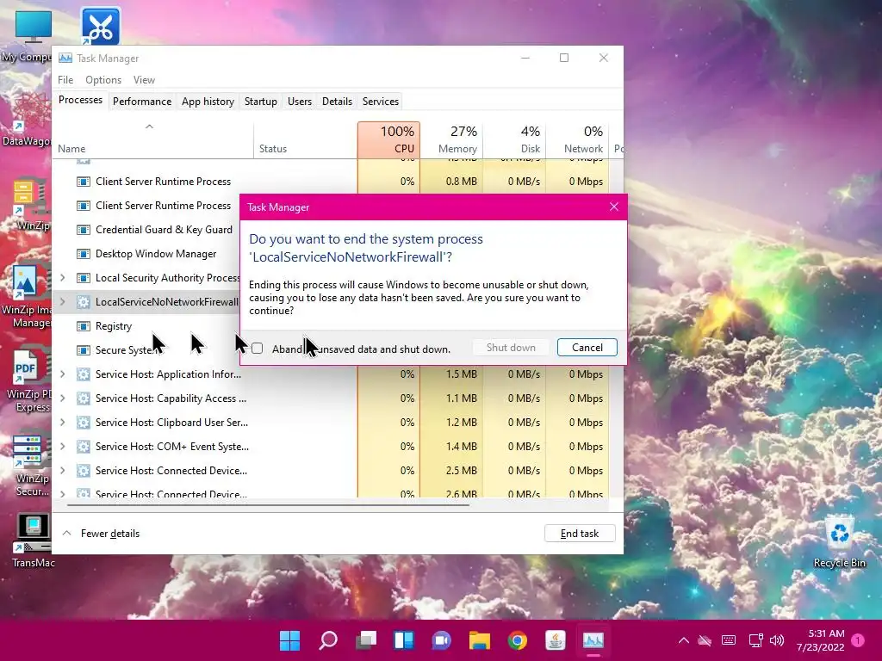Switch to the Services tab
Image resolution: width=882 pixels, height=661 pixels.
(x=380, y=102)
